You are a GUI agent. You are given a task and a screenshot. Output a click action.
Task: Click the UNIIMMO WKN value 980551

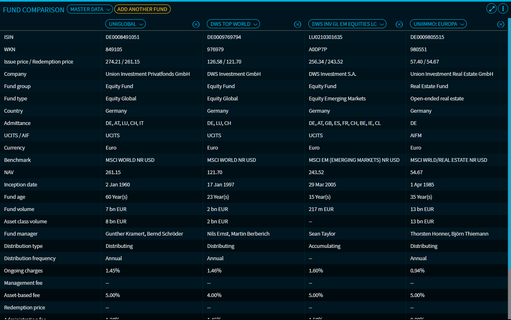[x=418, y=50]
